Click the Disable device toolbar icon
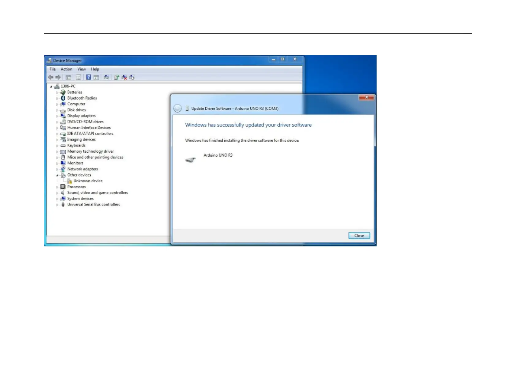 point(132,77)
